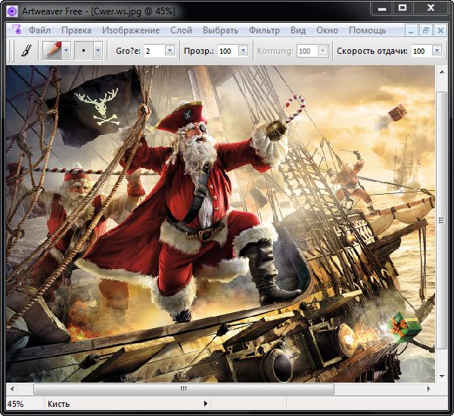Open the Окно menu
Image resolution: width=454 pixels, height=416 pixels.
coord(327,30)
